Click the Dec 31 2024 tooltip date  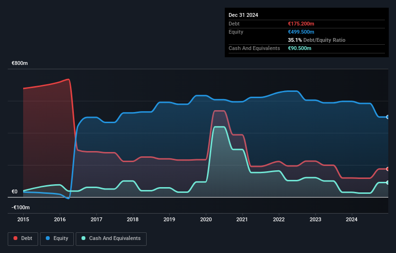(x=243, y=15)
